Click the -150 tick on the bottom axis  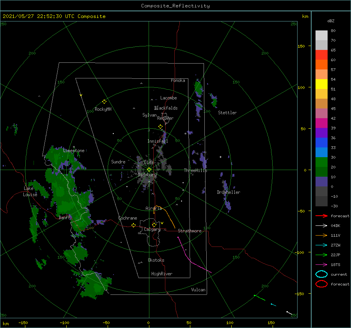[x=23, y=323]
